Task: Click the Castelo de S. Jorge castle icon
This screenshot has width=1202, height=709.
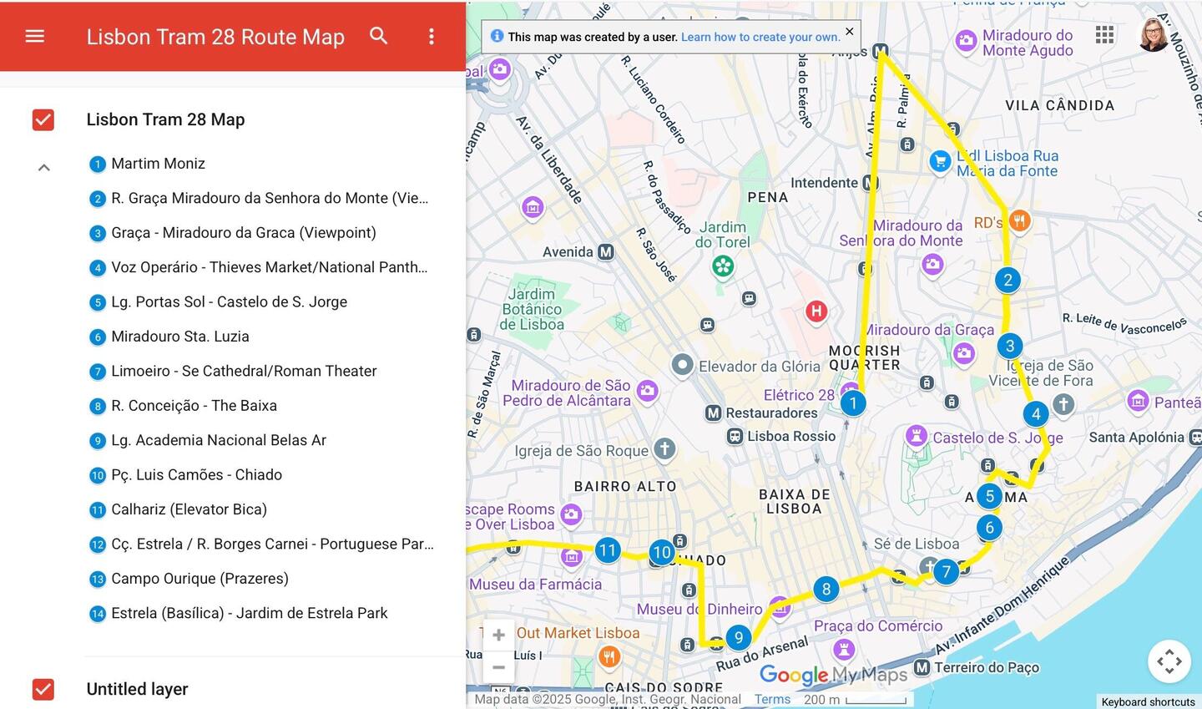Action: click(917, 435)
